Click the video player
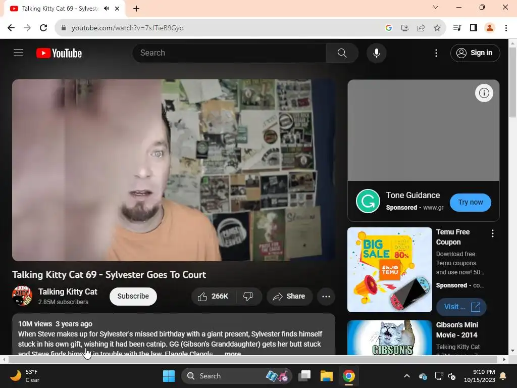The image size is (517, 388). [x=174, y=170]
